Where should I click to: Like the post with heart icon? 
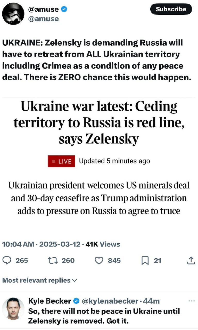(x=99, y=261)
